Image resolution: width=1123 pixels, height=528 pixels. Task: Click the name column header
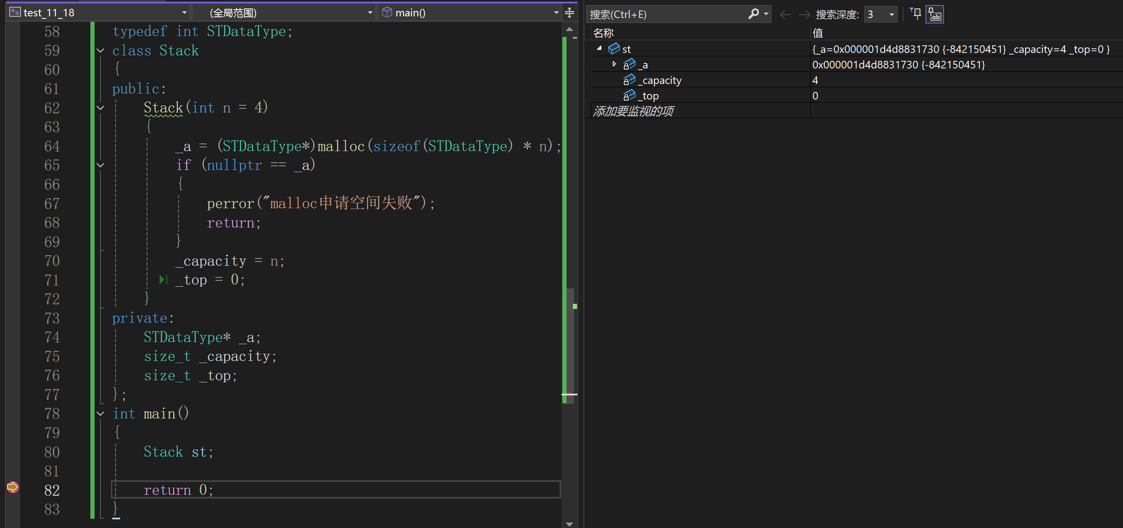(x=604, y=33)
